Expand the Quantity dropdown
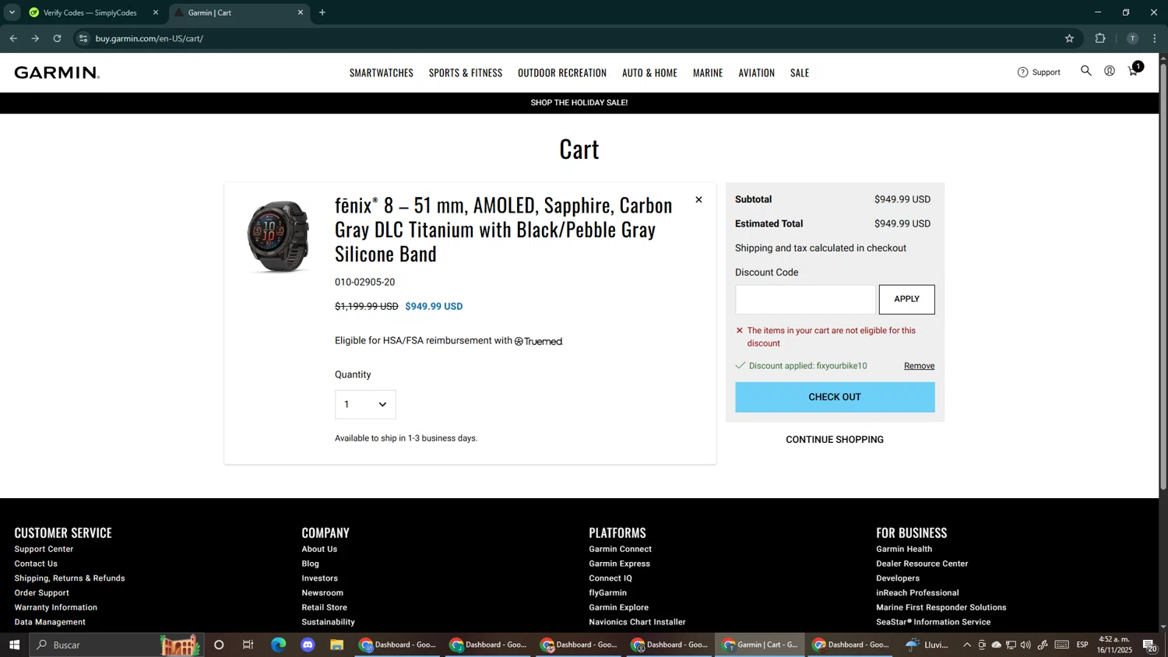Screen dimensions: 1168x657 coord(365,404)
